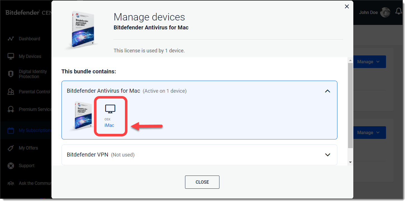Open the Dashboard section
The height and width of the screenshot is (203, 407).
click(29, 39)
